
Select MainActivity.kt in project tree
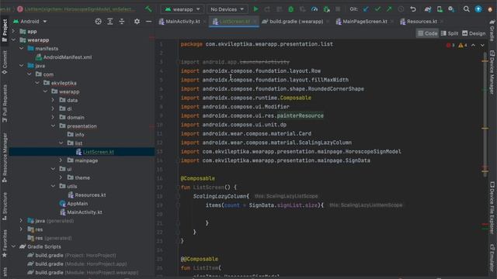click(x=81, y=212)
